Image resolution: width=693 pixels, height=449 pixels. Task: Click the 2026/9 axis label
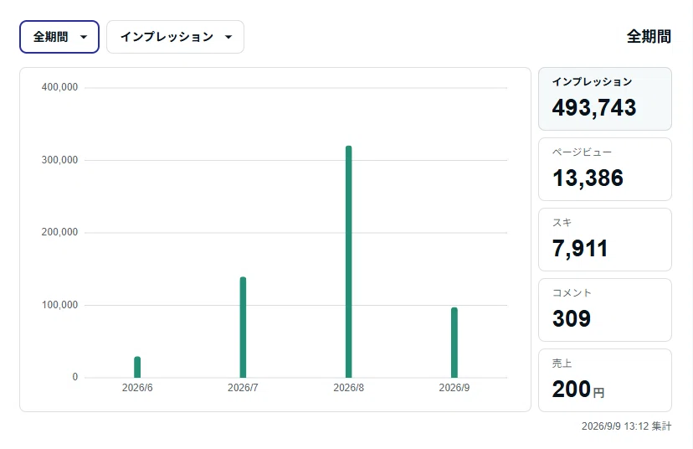click(x=454, y=388)
